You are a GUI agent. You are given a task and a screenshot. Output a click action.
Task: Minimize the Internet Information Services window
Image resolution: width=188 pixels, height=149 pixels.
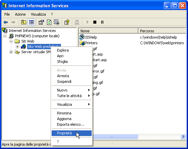pyautogui.click(x=167, y=6)
